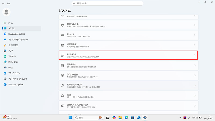215x121 pixels.
Task: Click the ゲーム sidebar item
Action: coord(10,67)
